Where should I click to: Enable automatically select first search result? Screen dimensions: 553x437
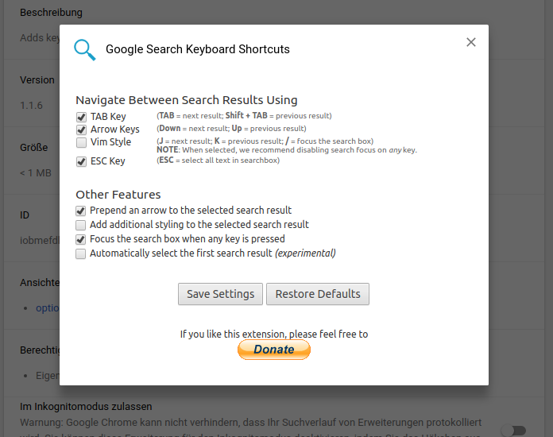pos(80,253)
